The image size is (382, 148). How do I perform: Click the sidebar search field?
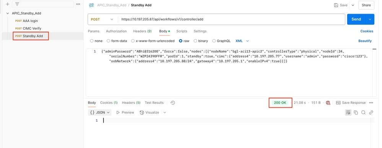click(42, 4)
